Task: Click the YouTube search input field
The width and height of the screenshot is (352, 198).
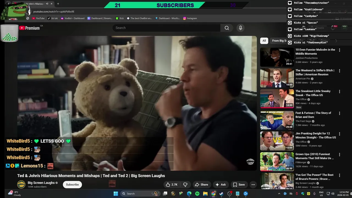Action: pyautogui.click(x=166, y=28)
